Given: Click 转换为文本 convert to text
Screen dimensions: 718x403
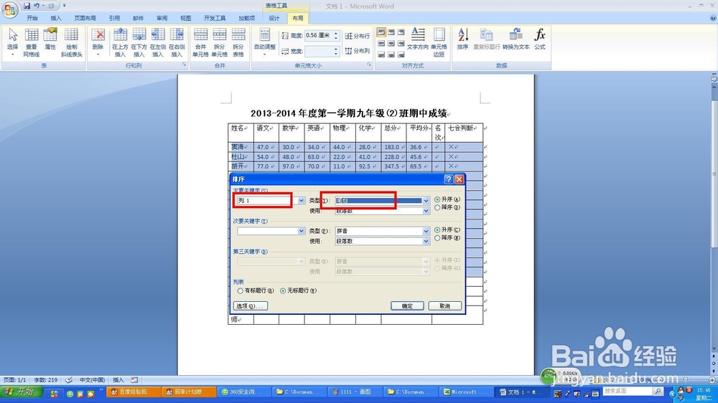Looking at the screenshot, I should pos(516,39).
